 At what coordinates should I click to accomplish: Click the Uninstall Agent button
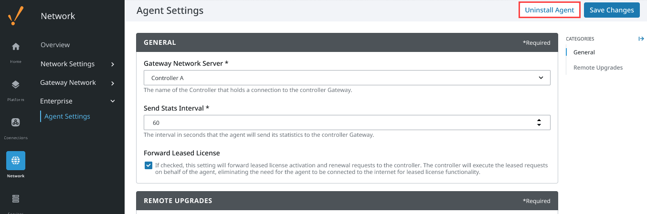[x=550, y=10]
